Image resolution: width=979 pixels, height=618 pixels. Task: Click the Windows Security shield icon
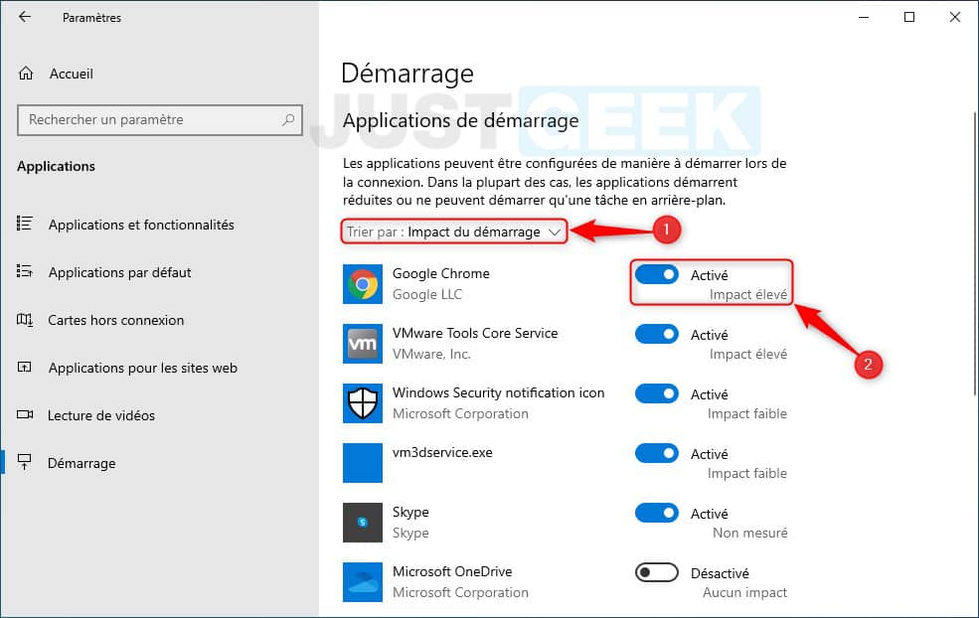click(x=362, y=403)
